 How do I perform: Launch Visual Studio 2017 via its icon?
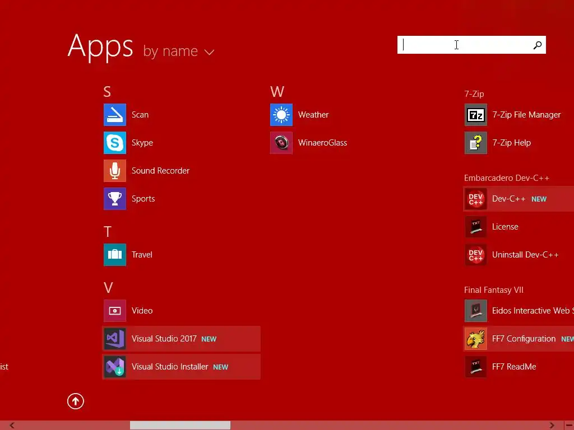114,339
